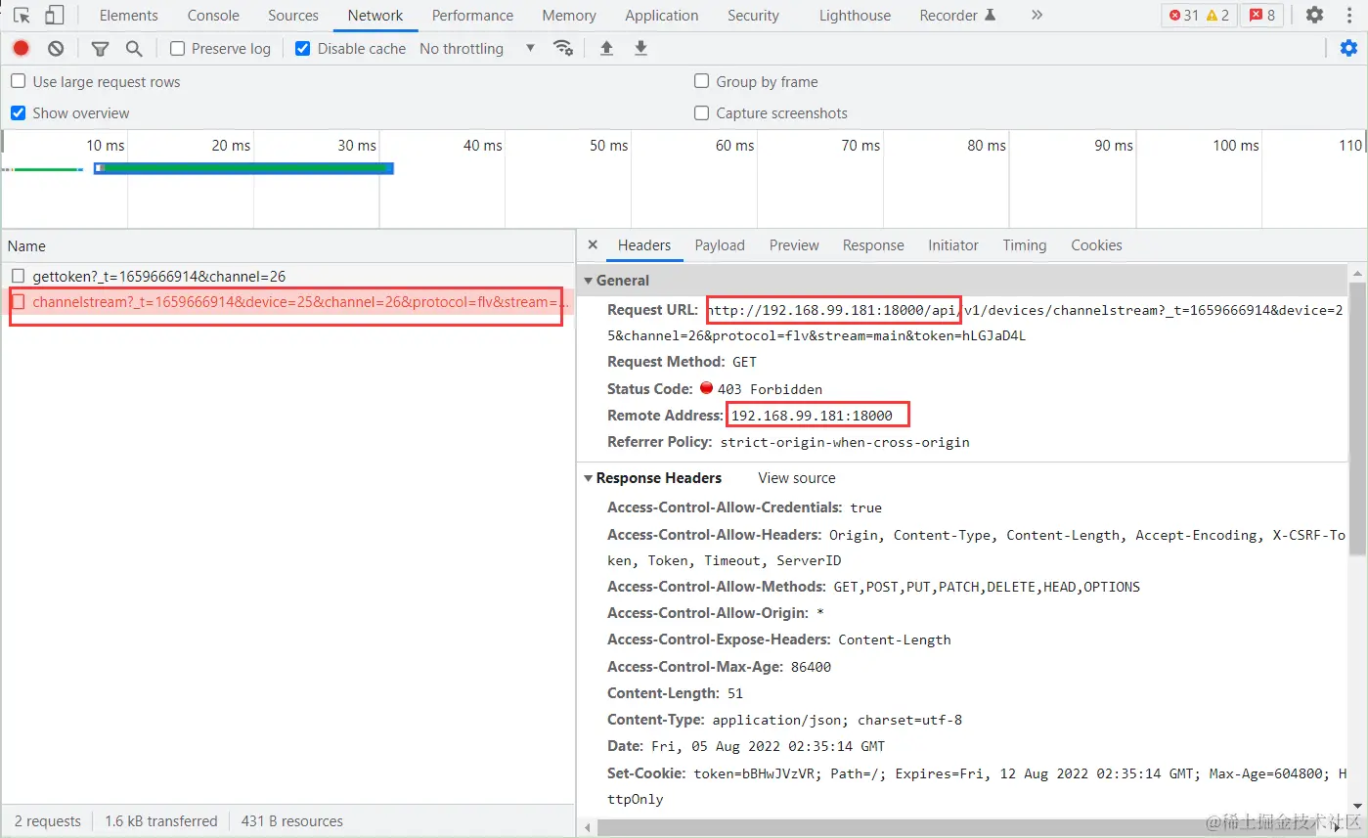Activate the inspect element picker icon
This screenshot has height=838, width=1368.
22,16
